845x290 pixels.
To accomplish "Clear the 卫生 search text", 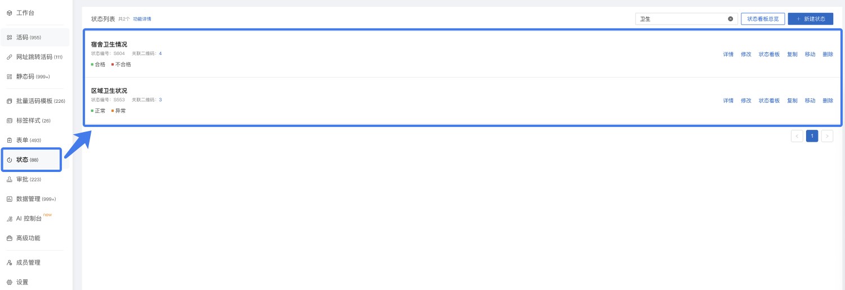I will tap(731, 19).
